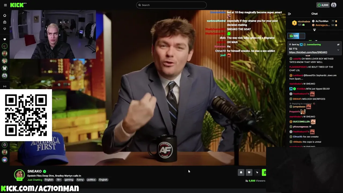The height and width of the screenshot is (193, 343).
Task: Collapse the chat panel with arrow icon
Action: (289, 14)
